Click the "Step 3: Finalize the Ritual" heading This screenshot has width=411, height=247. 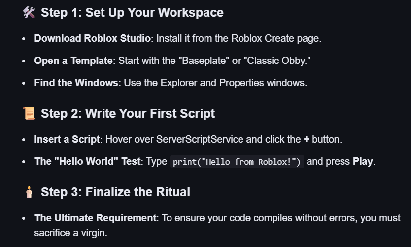click(115, 192)
